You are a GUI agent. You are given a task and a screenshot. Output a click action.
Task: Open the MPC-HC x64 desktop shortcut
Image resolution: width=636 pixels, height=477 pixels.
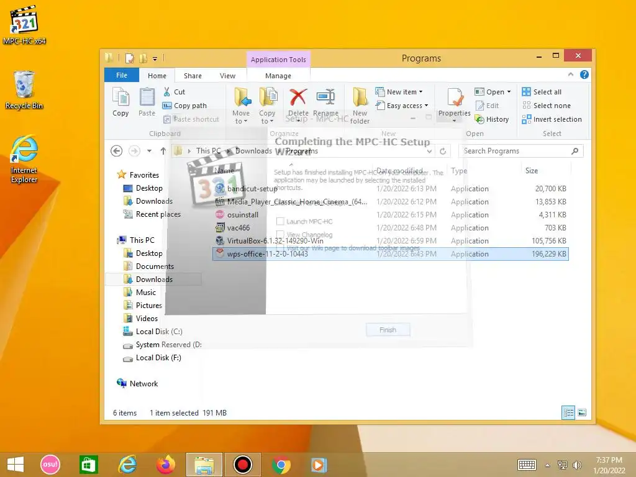pyautogui.click(x=24, y=25)
